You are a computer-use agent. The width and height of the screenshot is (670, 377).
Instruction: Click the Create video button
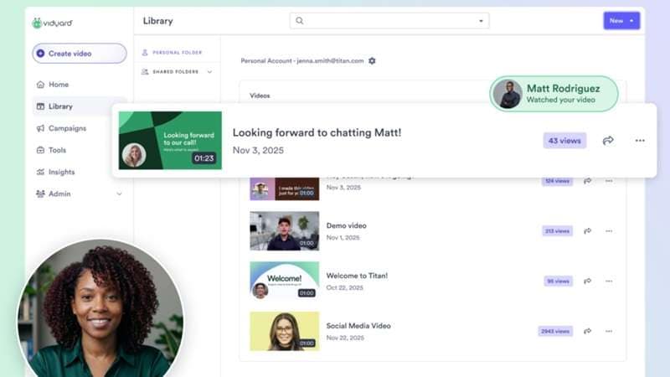[80, 54]
